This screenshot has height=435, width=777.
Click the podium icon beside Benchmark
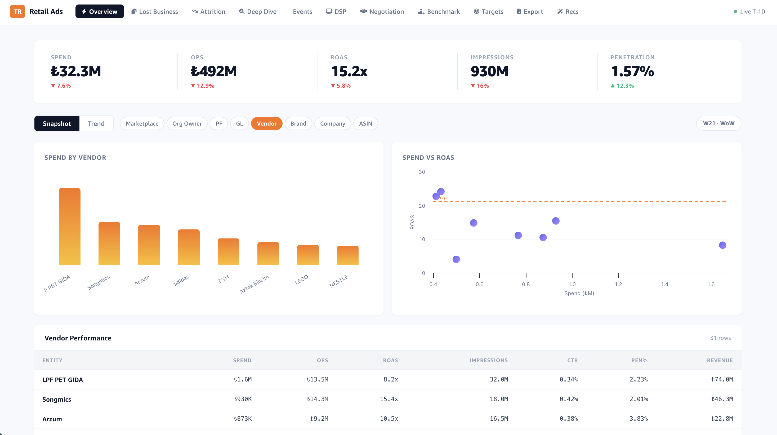click(x=421, y=11)
